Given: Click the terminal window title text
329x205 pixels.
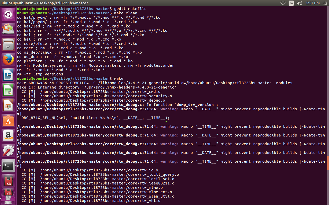Looking at the screenshot, I should [45, 3].
